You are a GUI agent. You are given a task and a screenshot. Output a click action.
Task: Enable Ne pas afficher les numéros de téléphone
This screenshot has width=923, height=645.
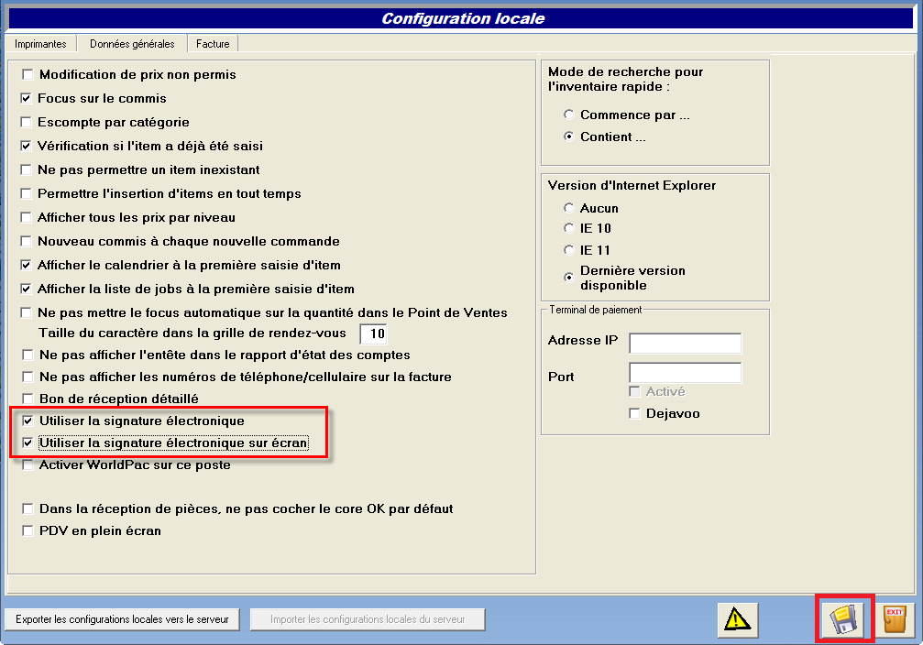(27, 377)
